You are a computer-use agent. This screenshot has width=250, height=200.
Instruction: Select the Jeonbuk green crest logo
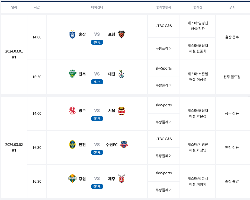72,74
